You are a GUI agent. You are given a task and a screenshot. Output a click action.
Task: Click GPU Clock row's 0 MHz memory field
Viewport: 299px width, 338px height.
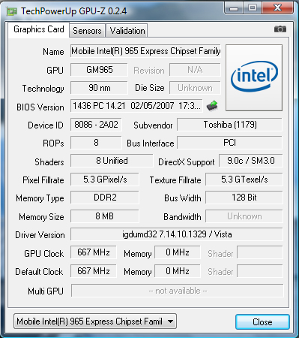(178, 252)
